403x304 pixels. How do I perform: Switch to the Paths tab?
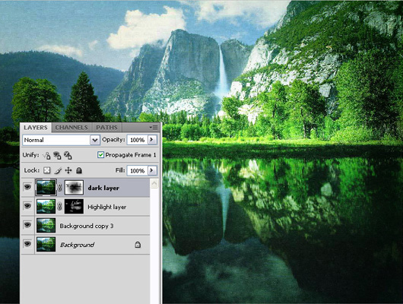[106, 128]
